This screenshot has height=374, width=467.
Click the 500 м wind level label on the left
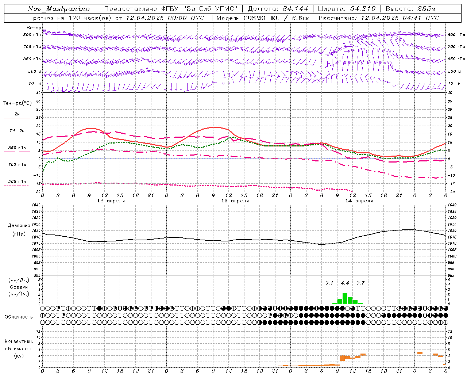[x=35, y=71]
